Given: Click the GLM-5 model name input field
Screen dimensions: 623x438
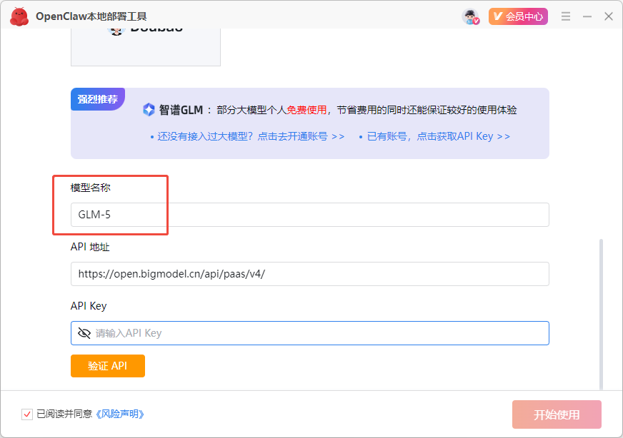Looking at the screenshot, I should 309,214.
